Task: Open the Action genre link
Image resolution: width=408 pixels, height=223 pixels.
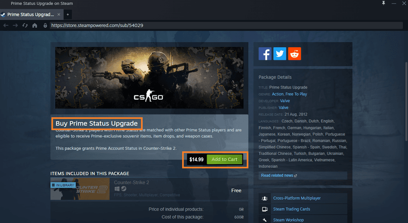Action: click(277, 94)
